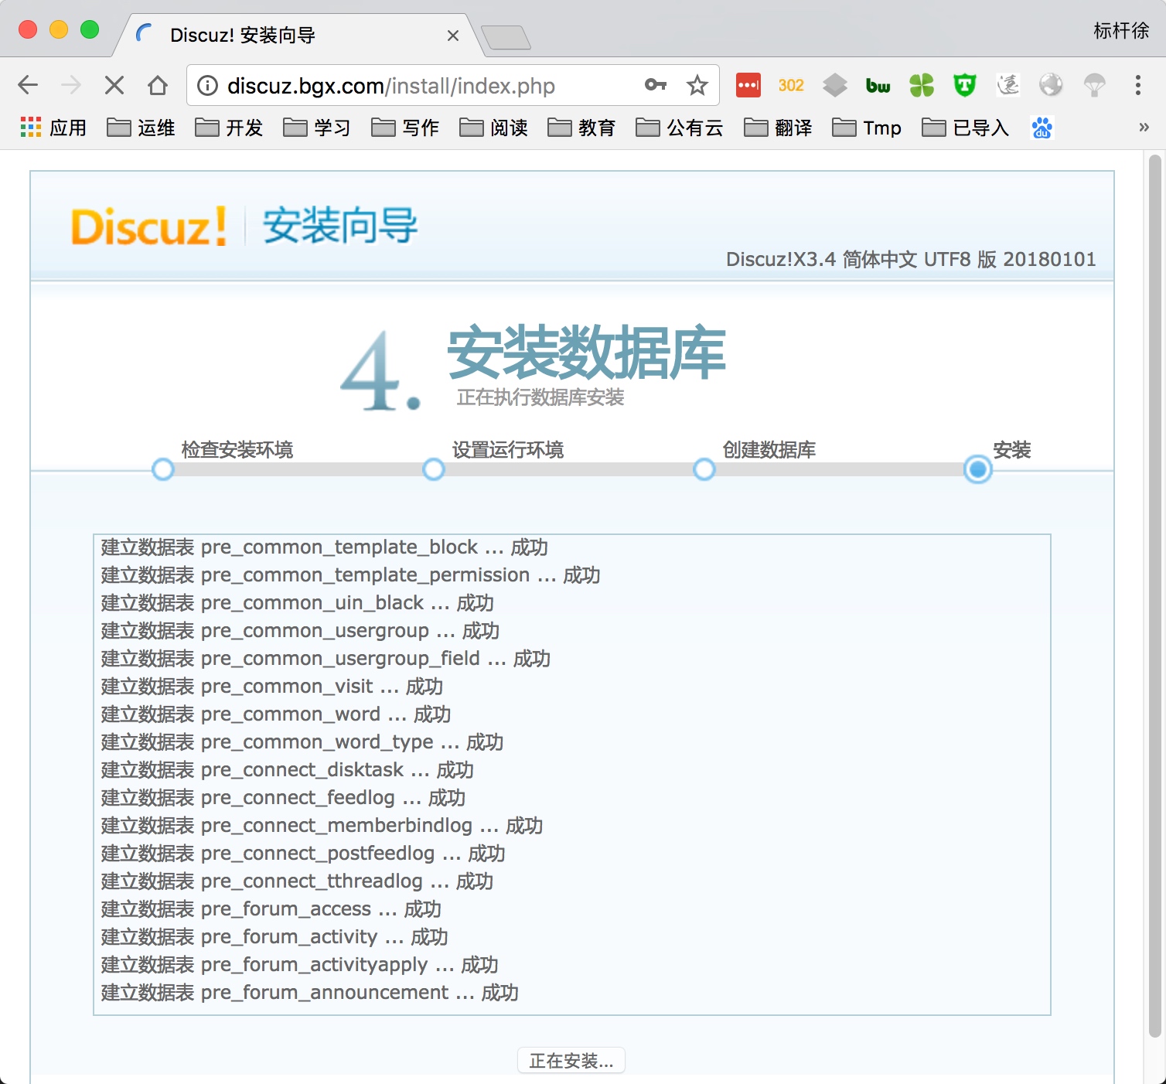Click the green four-leaf clover extension
This screenshot has height=1084, width=1166.
click(x=922, y=85)
